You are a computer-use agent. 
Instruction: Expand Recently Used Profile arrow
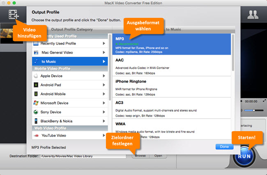[104, 43]
